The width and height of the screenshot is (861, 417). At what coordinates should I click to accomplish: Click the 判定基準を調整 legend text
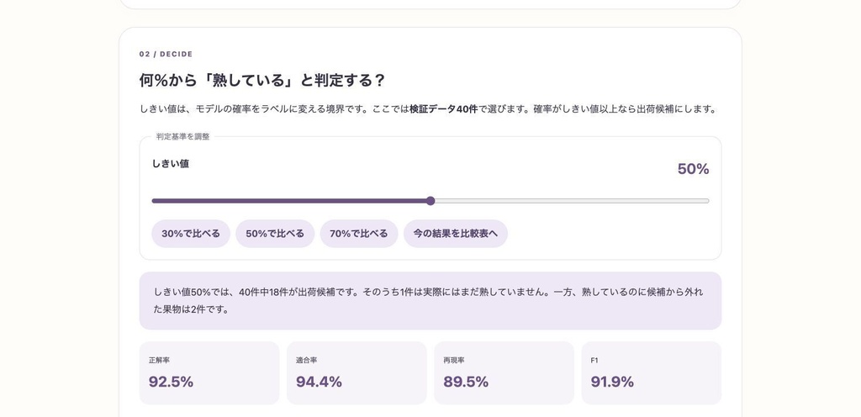182,137
